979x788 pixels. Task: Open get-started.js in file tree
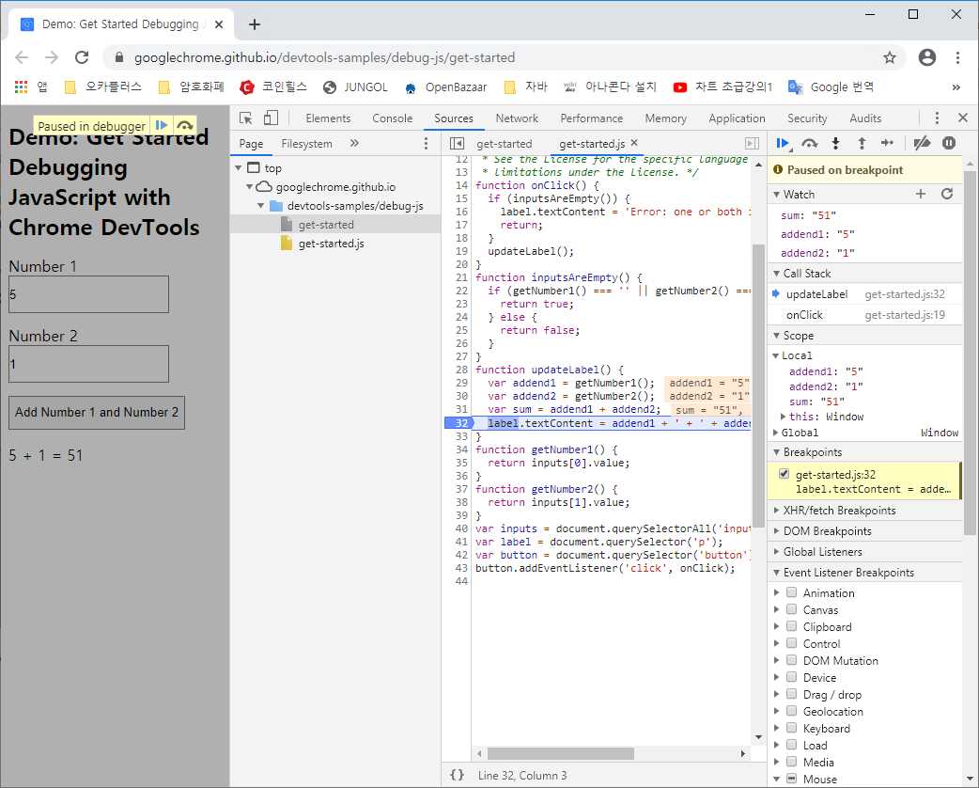[x=331, y=244]
